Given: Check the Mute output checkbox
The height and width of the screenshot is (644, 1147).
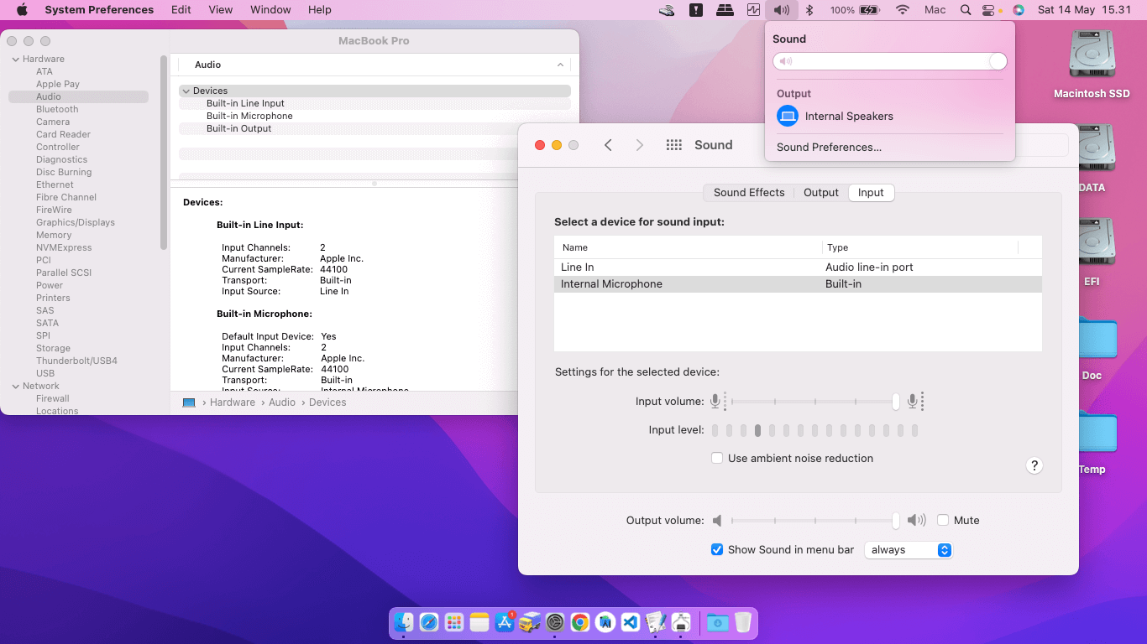Looking at the screenshot, I should pyautogui.click(x=943, y=520).
